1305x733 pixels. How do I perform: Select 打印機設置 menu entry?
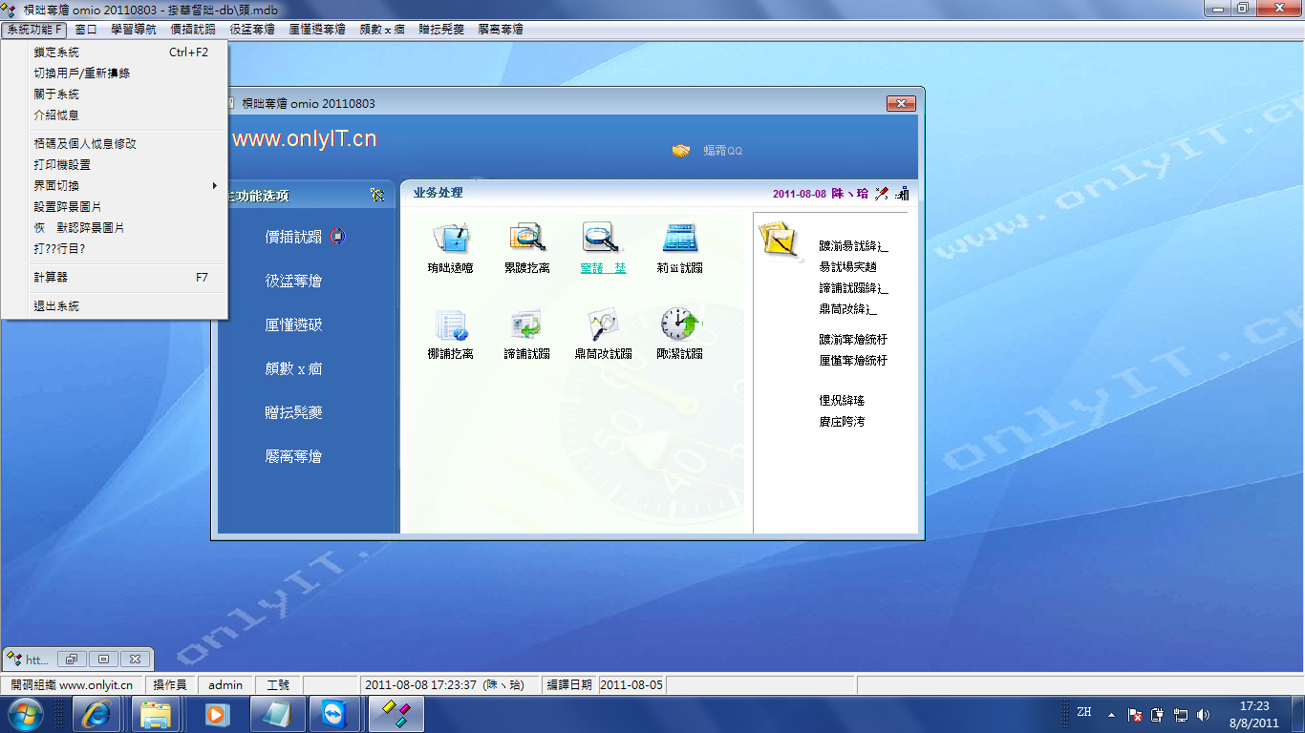click(x=63, y=165)
